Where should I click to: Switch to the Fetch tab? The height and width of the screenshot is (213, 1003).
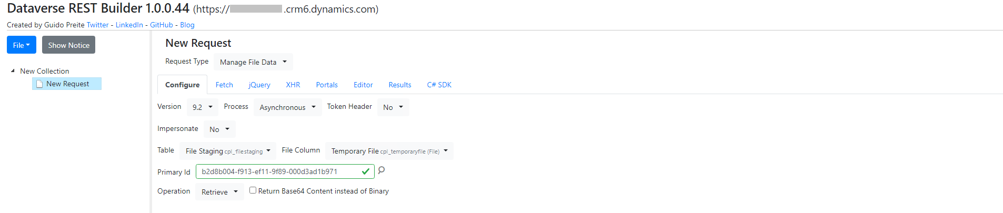click(224, 85)
